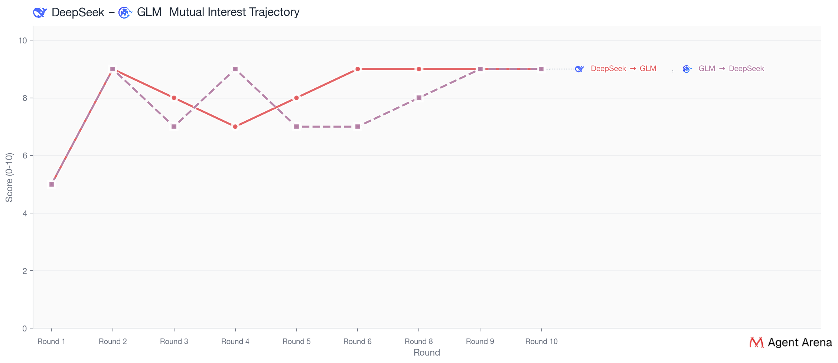838x363 pixels.
Task: Click the 'Score (0-10)' y-axis title
Action: coord(9,177)
